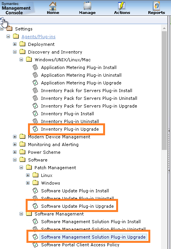Select Inventory Plug-in Upgrade policy
The width and height of the screenshot is (171, 249).
(x=70, y=129)
